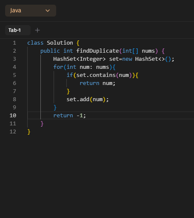Click the '-1' value on line 10
Viewport: 194px width, 218px height.
click(80, 116)
